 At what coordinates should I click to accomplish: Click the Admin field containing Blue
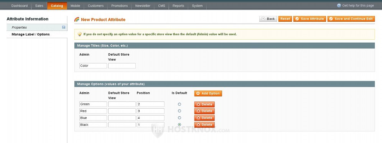pyautogui.click(x=93, y=118)
